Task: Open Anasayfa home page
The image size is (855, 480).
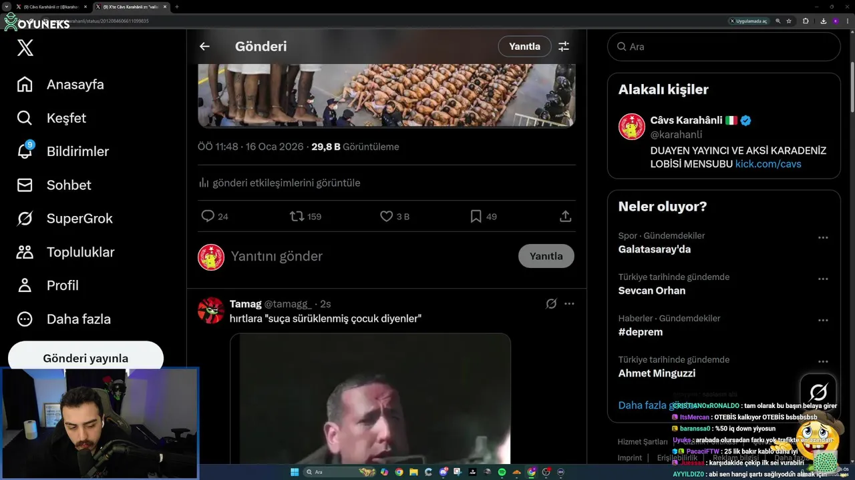Action: [60, 85]
